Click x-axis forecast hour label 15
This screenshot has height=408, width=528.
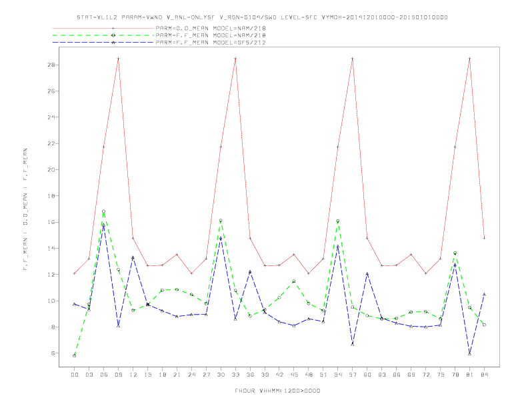click(x=147, y=375)
